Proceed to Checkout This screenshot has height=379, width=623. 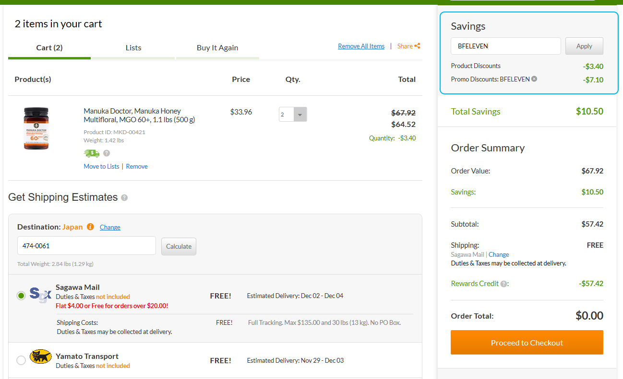[527, 343]
